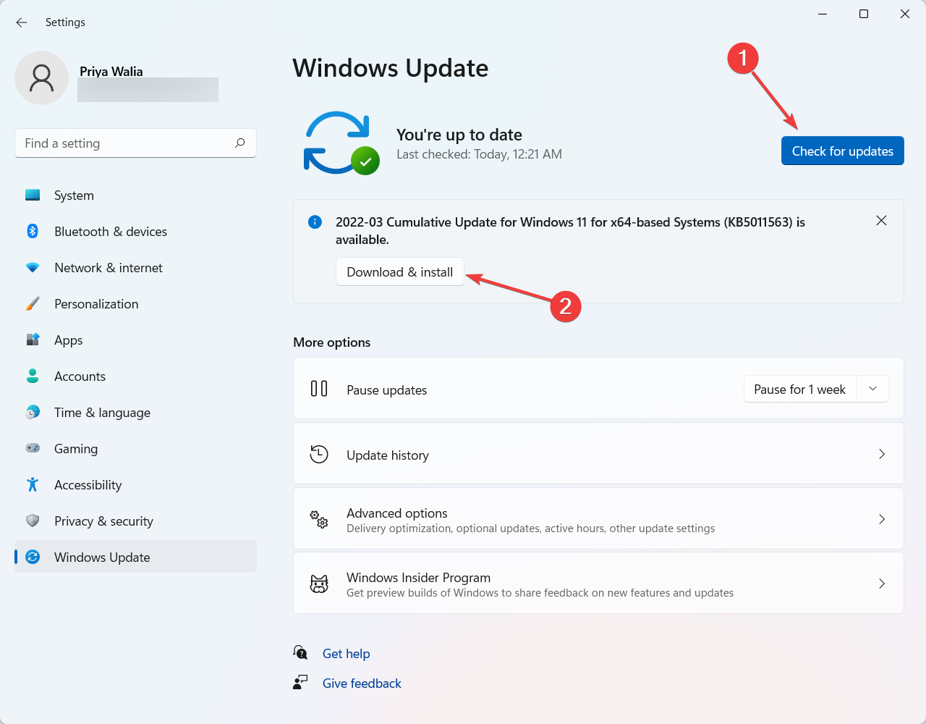This screenshot has height=724, width=926.
Task: Click the KB5011563 cumulative update text
Action: pyautogui.click(x=570, y=230)
